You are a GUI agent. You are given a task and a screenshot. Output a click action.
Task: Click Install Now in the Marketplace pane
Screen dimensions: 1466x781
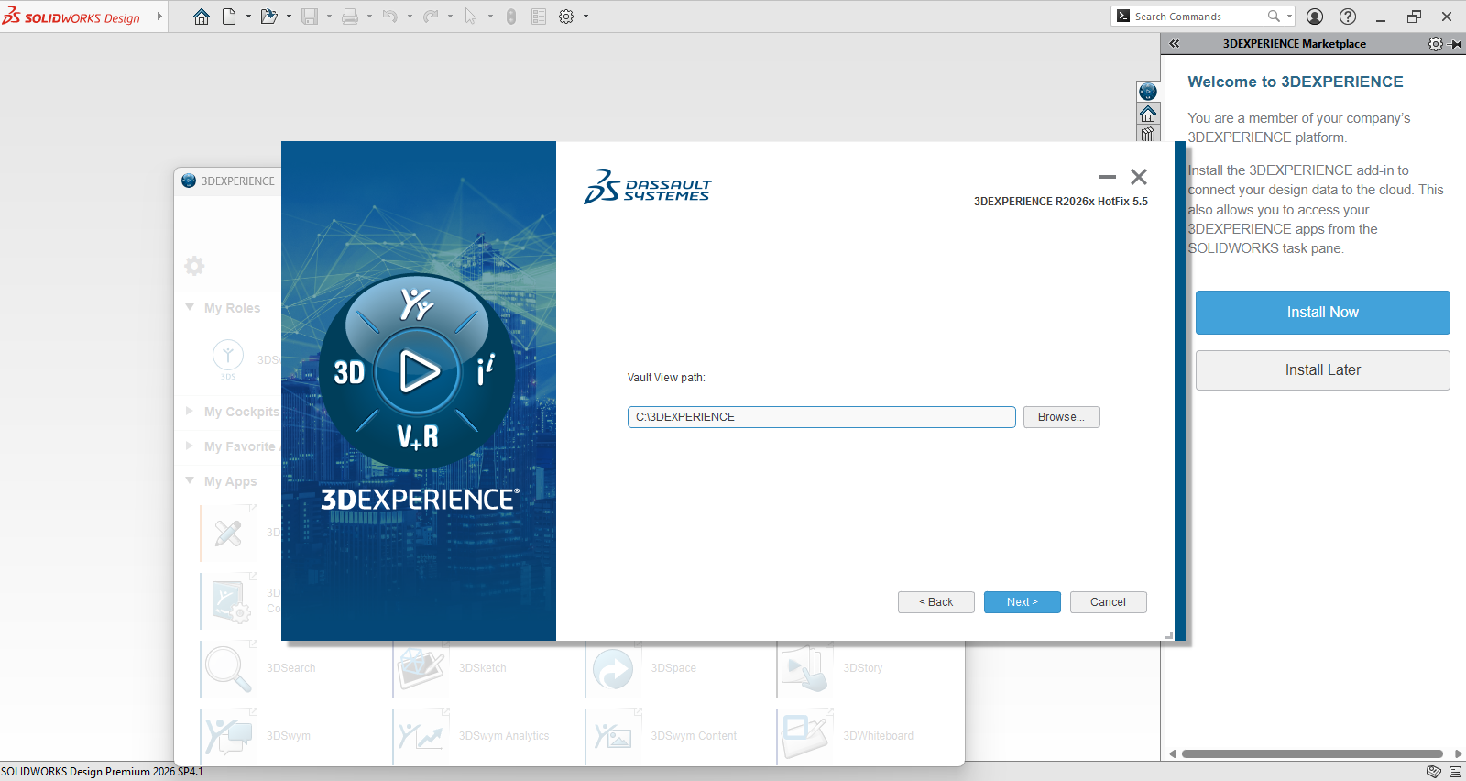tap(1322, 313)
